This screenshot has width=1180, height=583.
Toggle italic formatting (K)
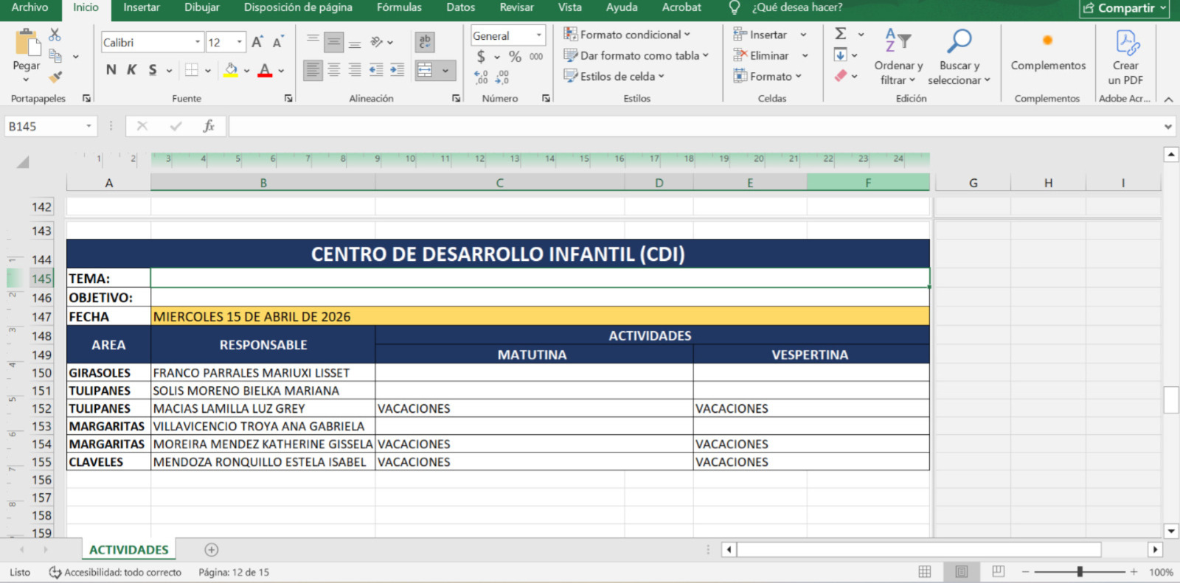coord(131,70)
